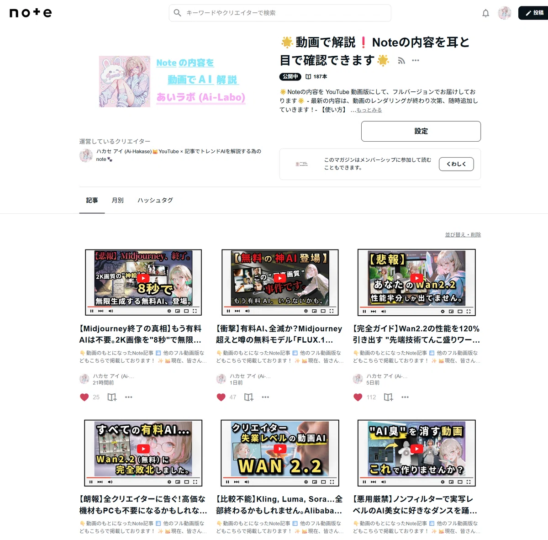The width and height of the screenshot is (548, 540).
Task: Open author avatar on 21時間前 article
Action: tap(84, 379)
